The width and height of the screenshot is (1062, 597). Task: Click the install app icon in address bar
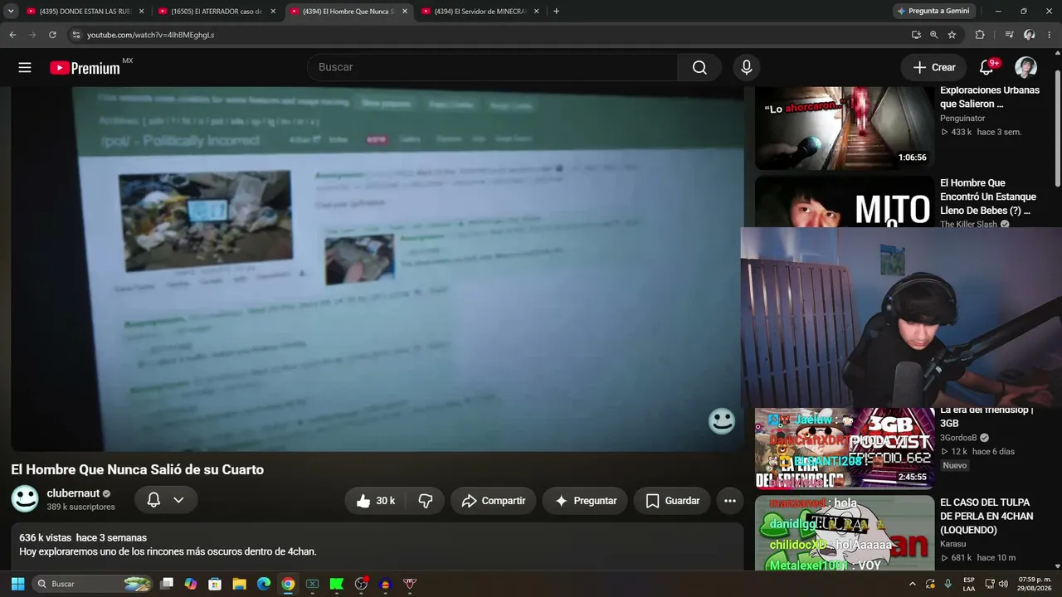(916, 35)
